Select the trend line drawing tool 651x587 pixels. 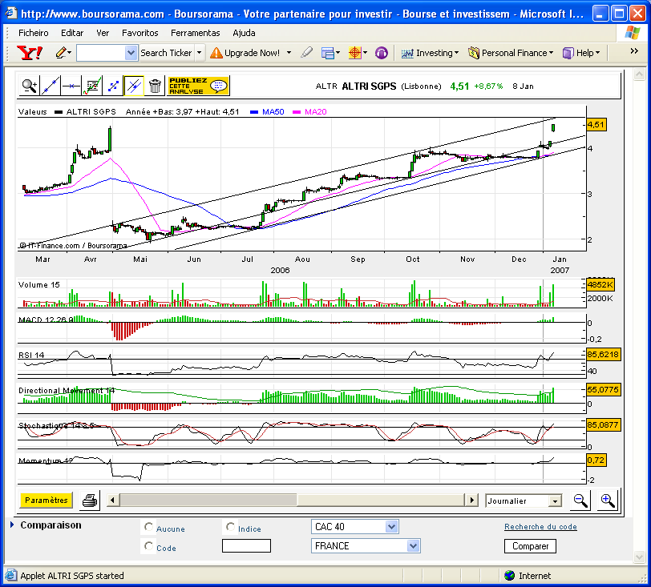(51, 86)
